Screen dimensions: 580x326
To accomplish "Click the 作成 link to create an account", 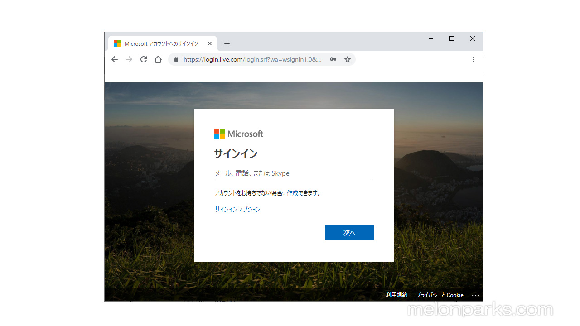I will 292,193.
